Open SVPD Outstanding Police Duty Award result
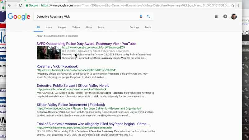 click(x=86, y=44)
